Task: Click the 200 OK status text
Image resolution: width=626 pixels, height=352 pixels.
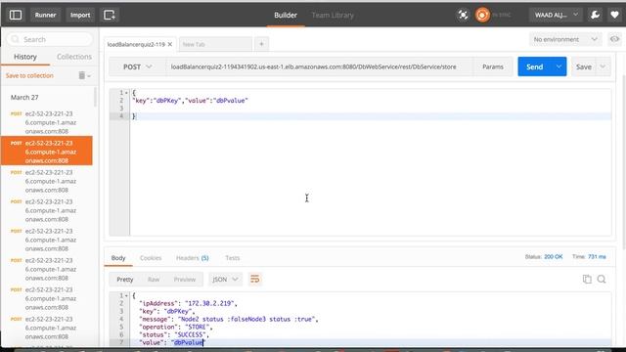Action: coord(554,256)
